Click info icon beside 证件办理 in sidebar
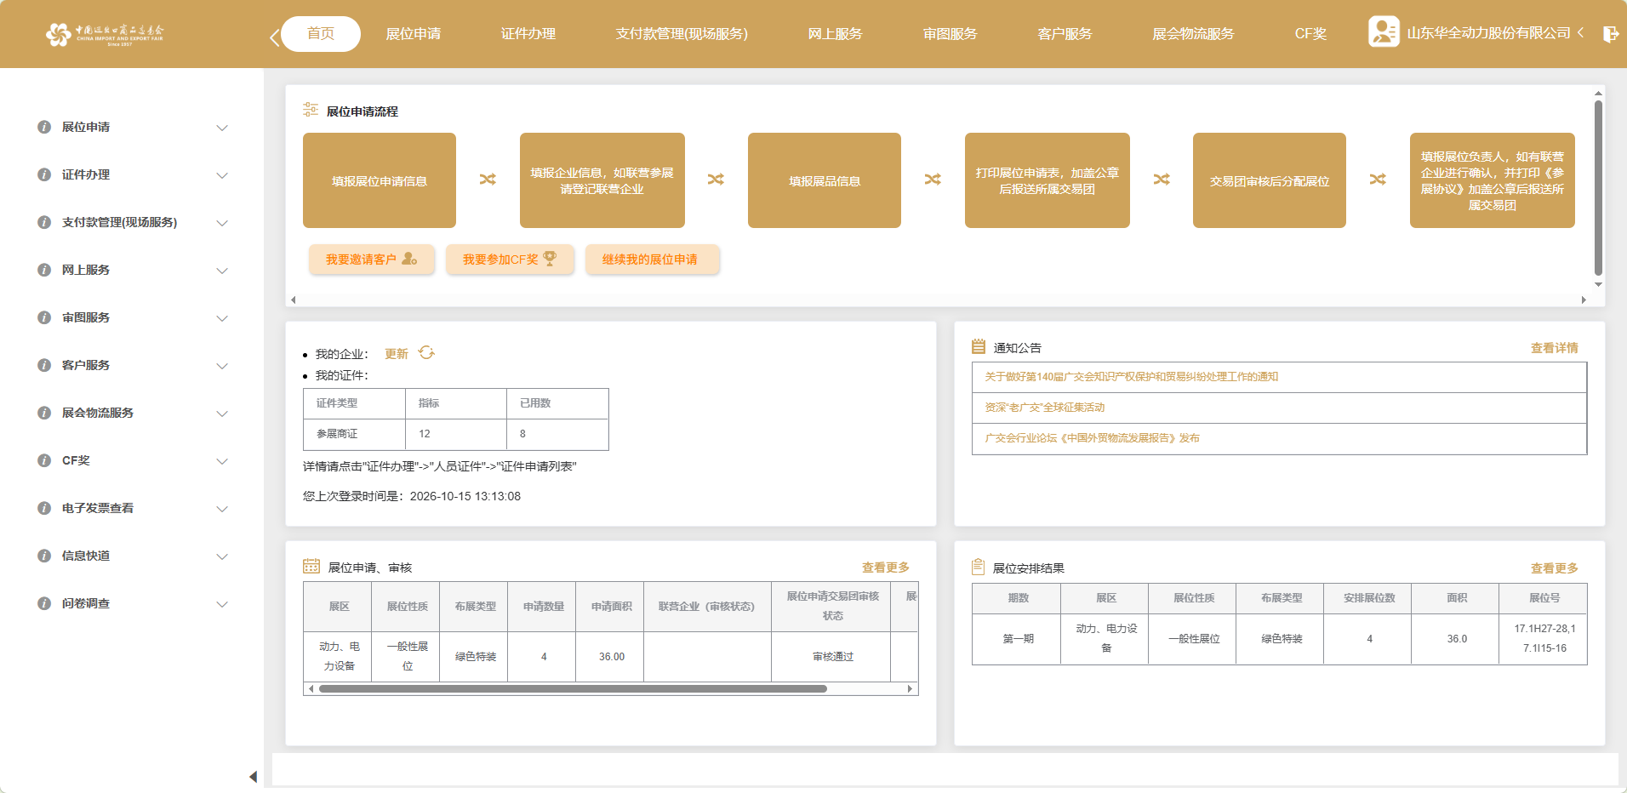 tap(44, 174)
